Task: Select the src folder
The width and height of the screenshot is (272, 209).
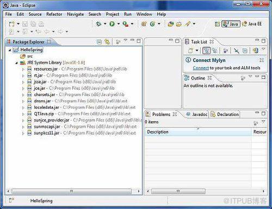Action: click(x=26, y=56)
